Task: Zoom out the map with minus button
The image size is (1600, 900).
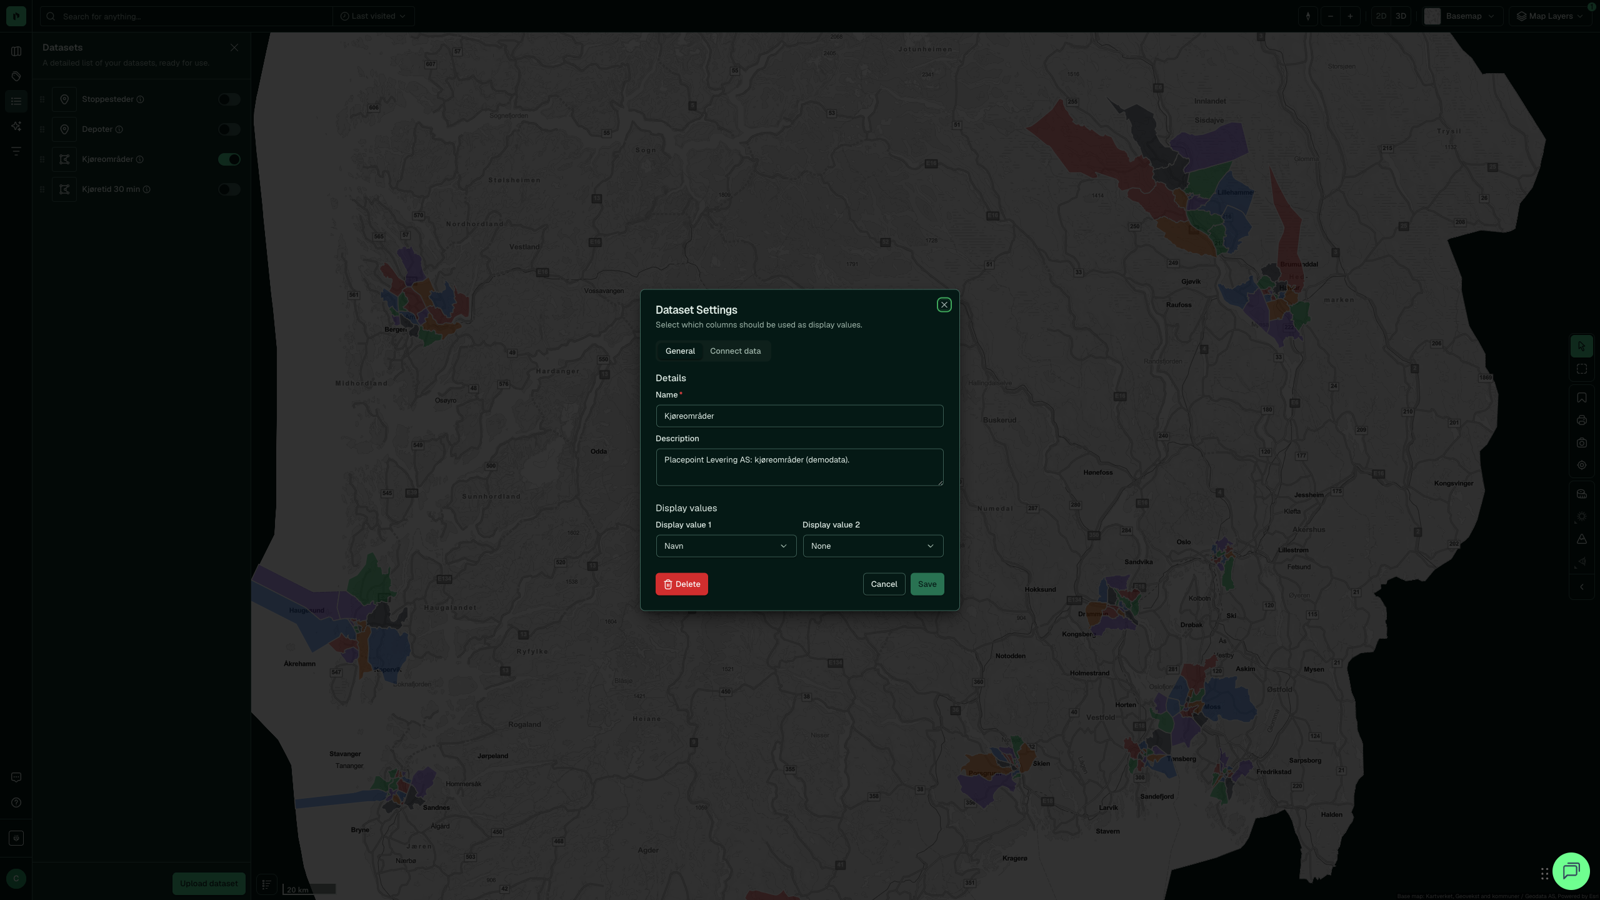Action: 1331,16
